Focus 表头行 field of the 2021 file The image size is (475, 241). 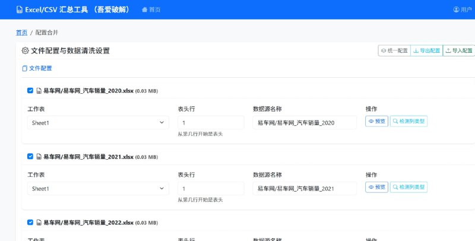pyautogui.click(x=211, y=189)
